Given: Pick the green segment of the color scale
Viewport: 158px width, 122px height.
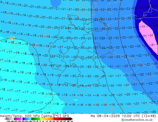Looking at the screenshot, I should (35, 119).
